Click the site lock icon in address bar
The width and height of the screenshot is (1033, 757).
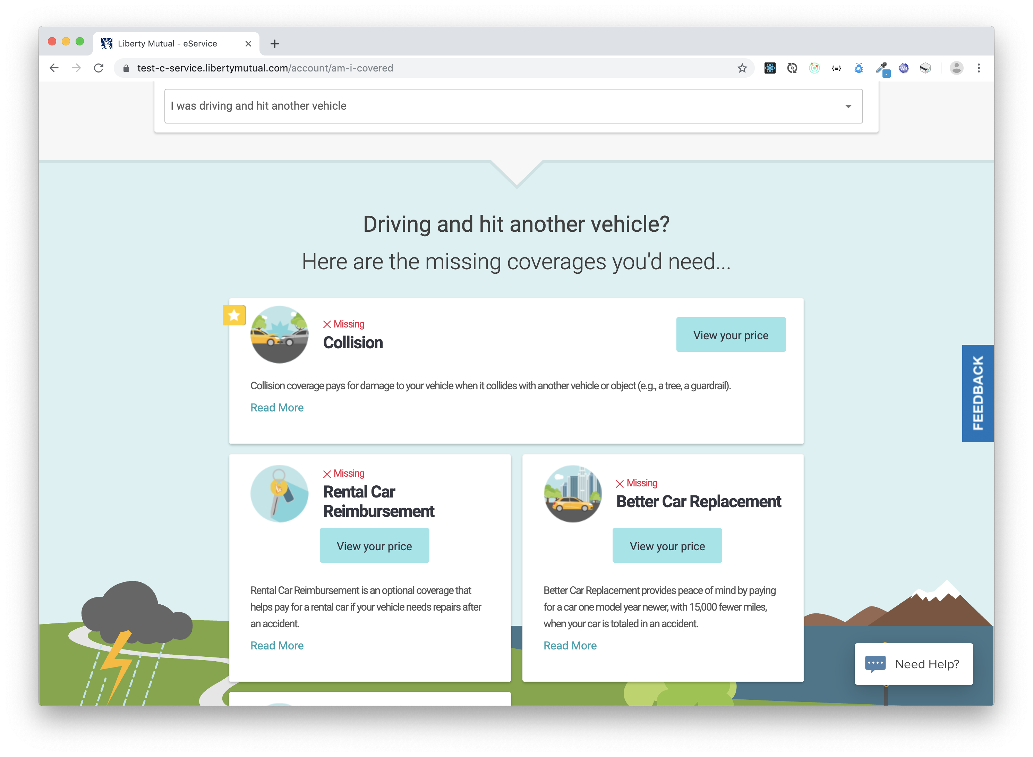[126, 68]
